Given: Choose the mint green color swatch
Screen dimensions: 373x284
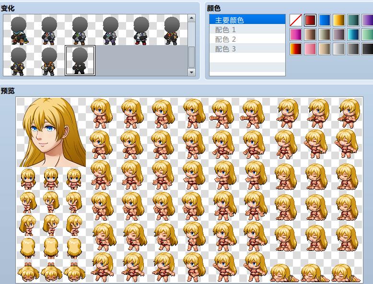Looking at the screenshot, I should (x=367, y=34).
